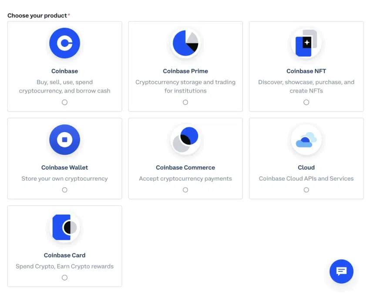Click the Coinbase Card icon
The image size is (370, 294).
tap(64, 227)
